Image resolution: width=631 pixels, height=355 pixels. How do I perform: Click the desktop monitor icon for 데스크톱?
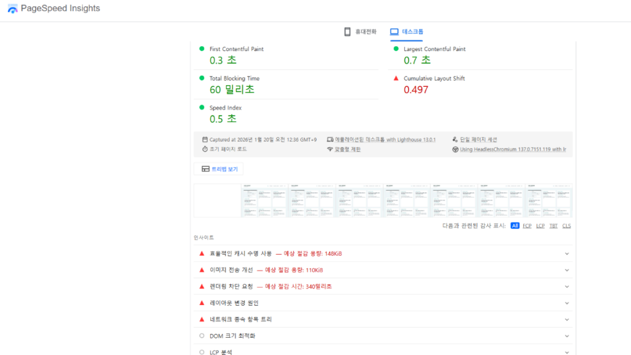(394, 31)
